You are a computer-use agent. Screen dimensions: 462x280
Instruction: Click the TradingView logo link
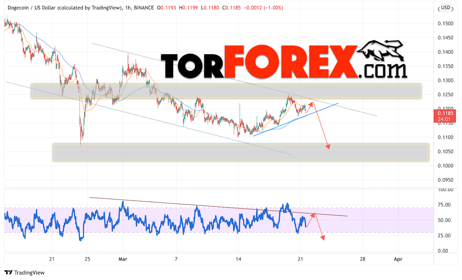click(x=24, y=273)
